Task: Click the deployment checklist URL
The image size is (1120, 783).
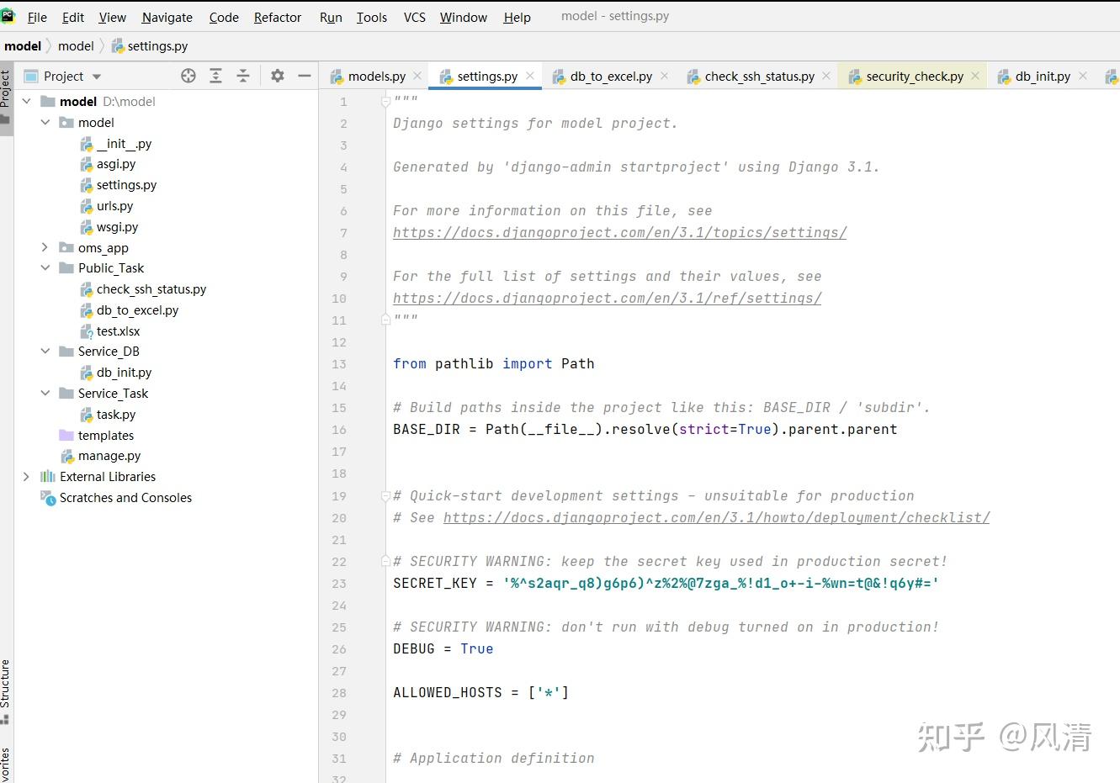Action: (x=716, y=518)
